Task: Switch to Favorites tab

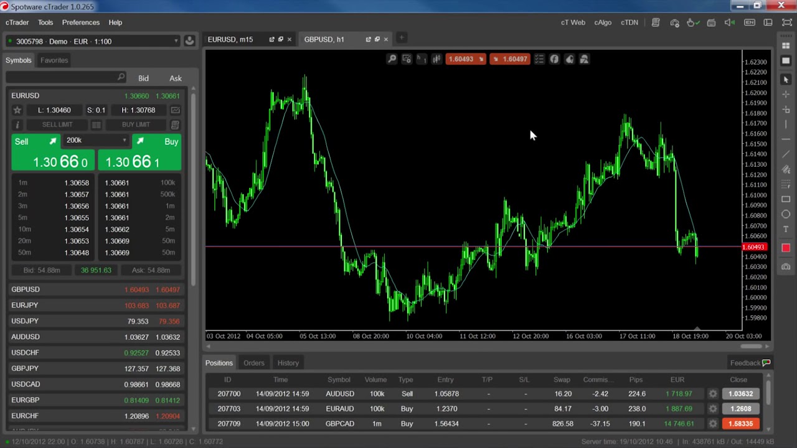Action: tap(54, 60)
